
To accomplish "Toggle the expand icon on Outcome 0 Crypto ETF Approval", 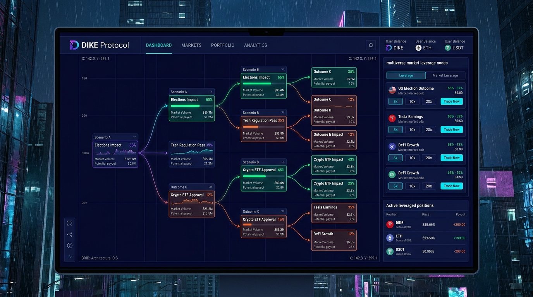I will click(282, 212).
